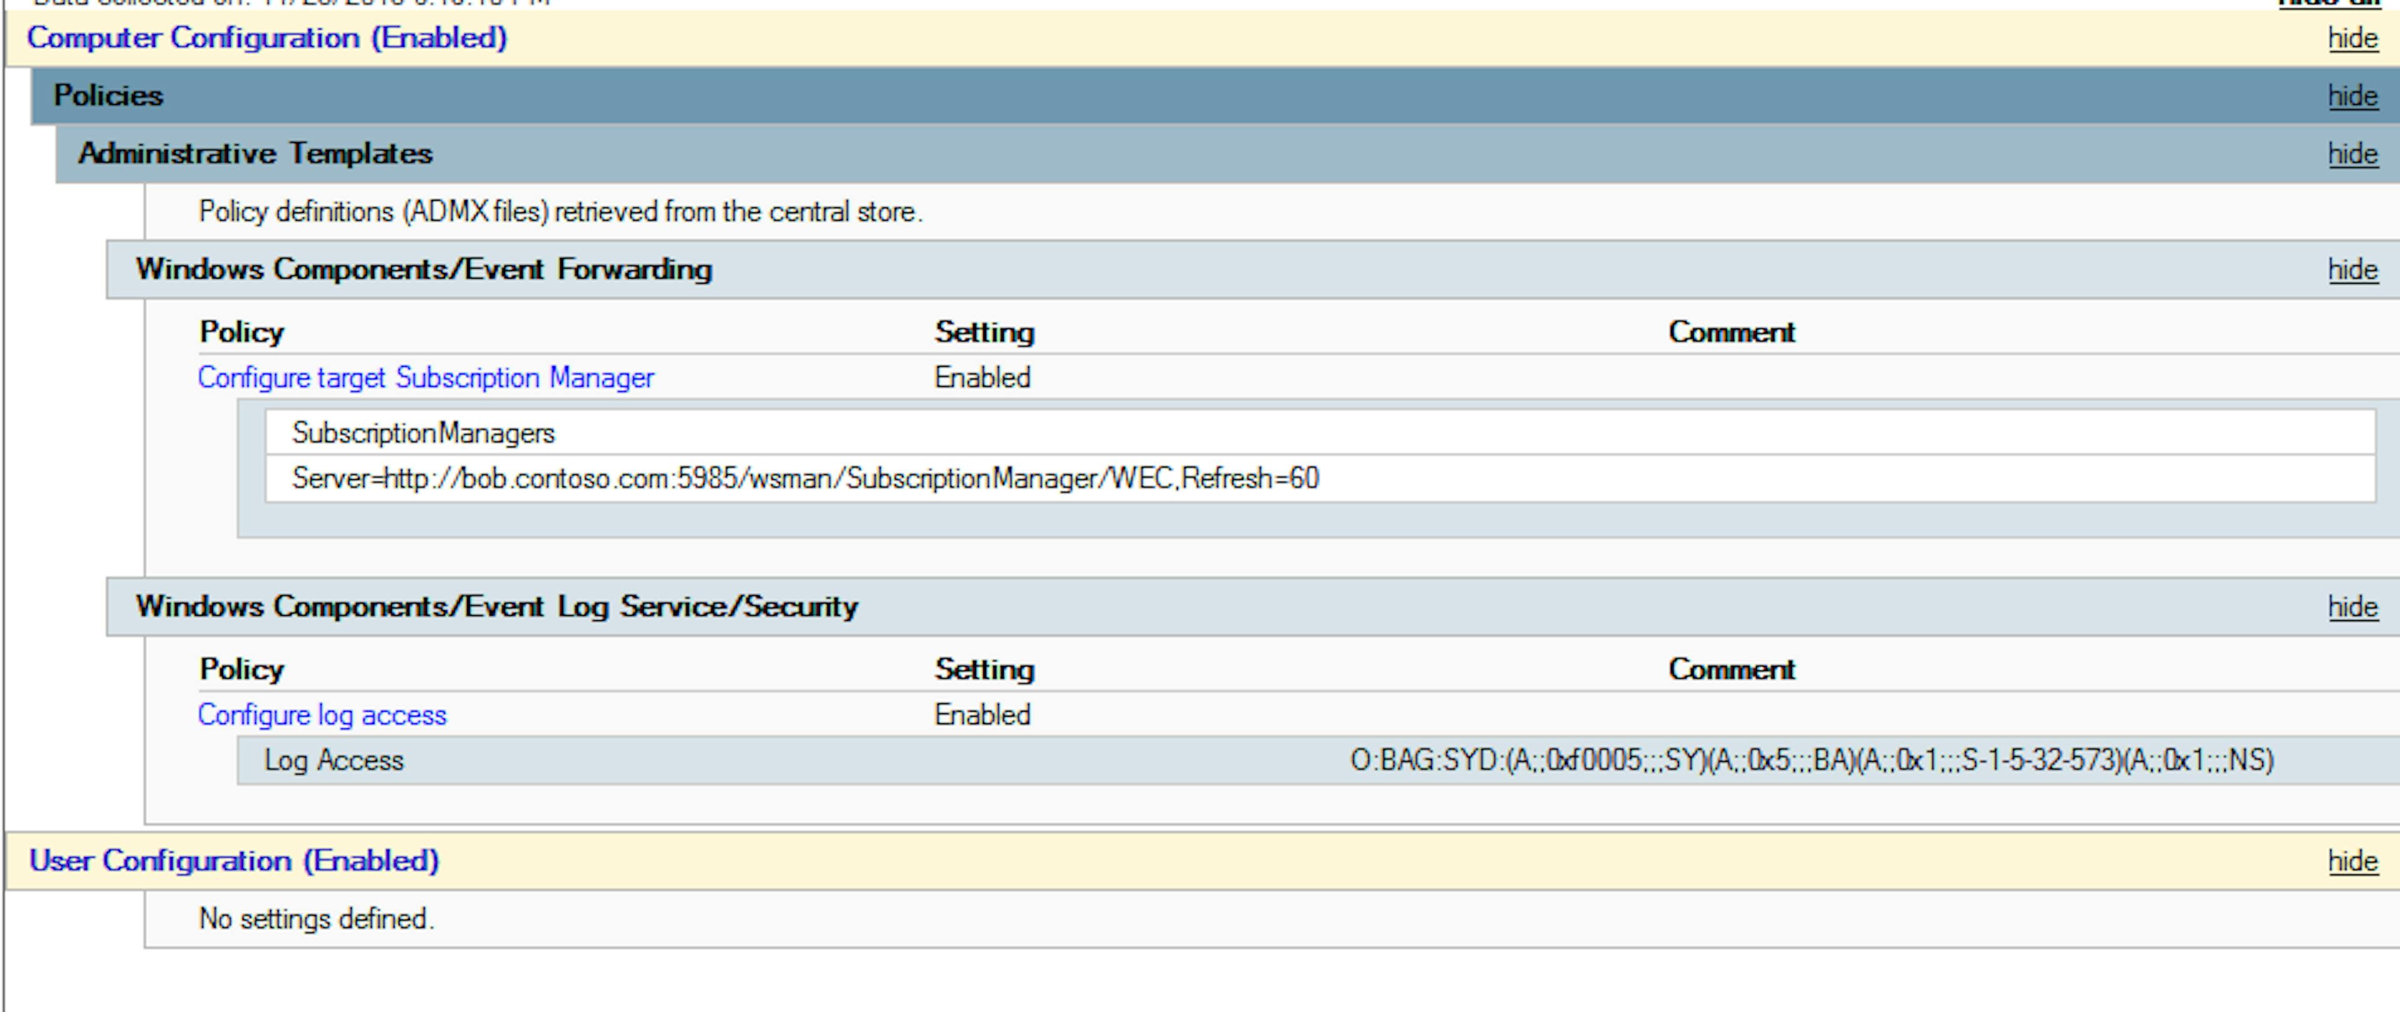
Task: Hide the Administrative Templates section
Action: click(x=2351, y=154)
